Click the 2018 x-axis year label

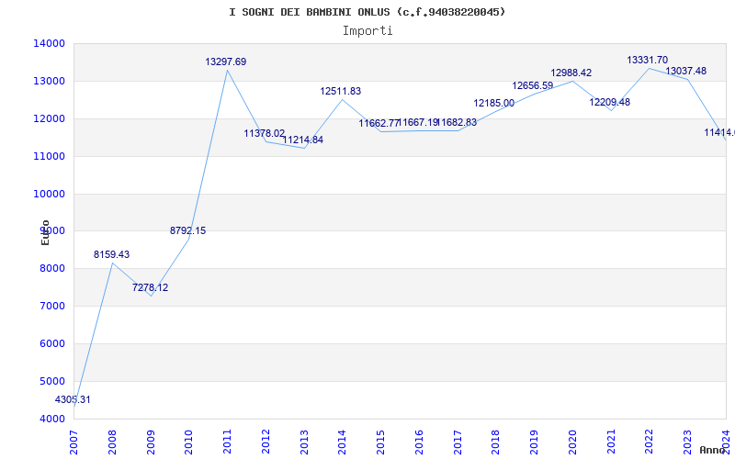496,442
